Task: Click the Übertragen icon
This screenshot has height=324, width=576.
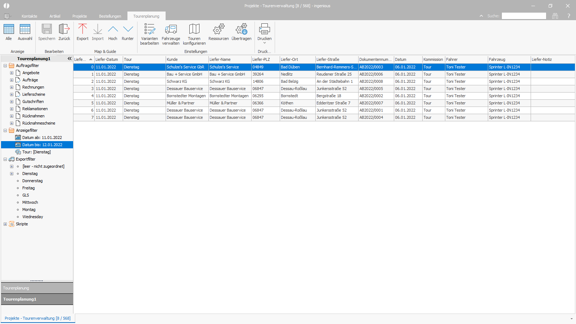Action: 242,29
